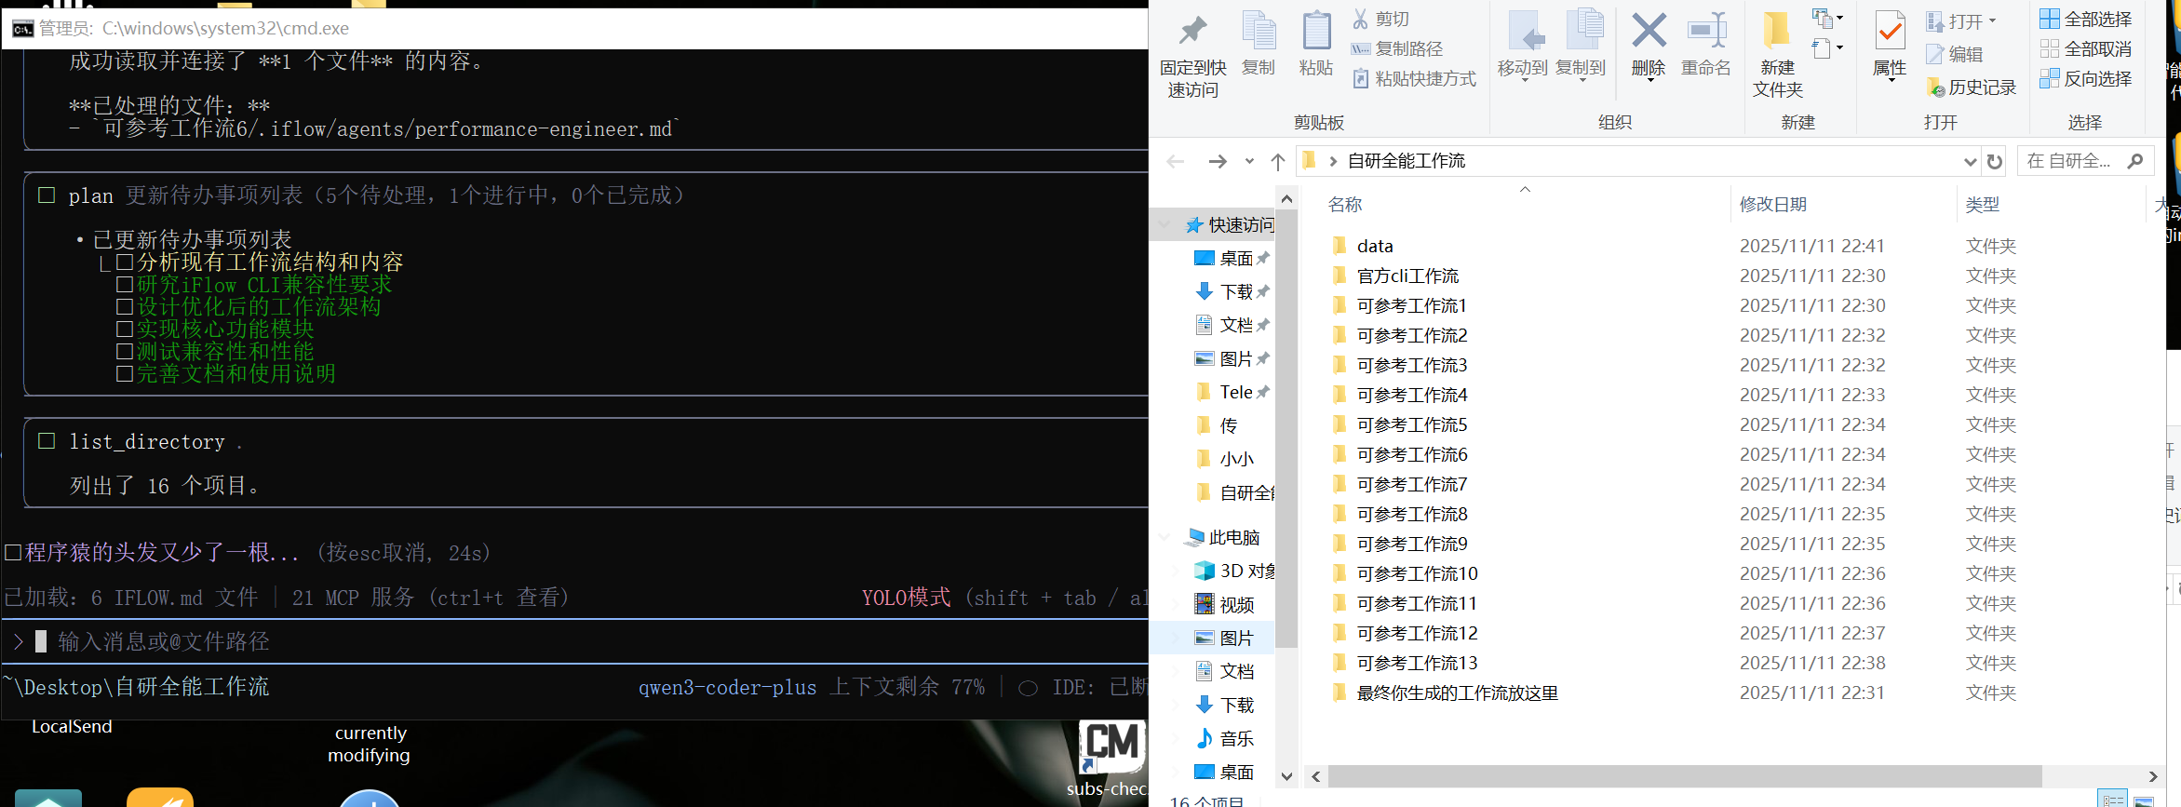Open the address bar history dropdown chevron

pyautogui.click(x=1970, y=161)
